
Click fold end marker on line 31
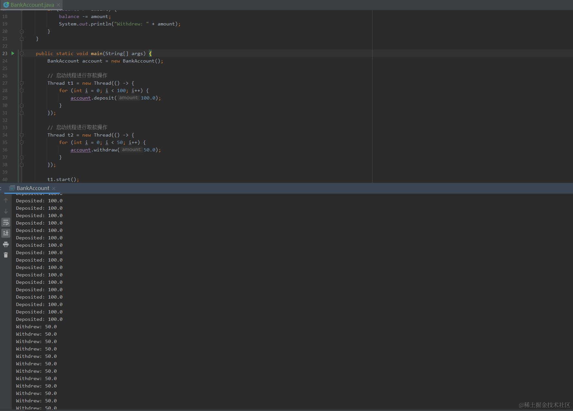coord(22,113)
